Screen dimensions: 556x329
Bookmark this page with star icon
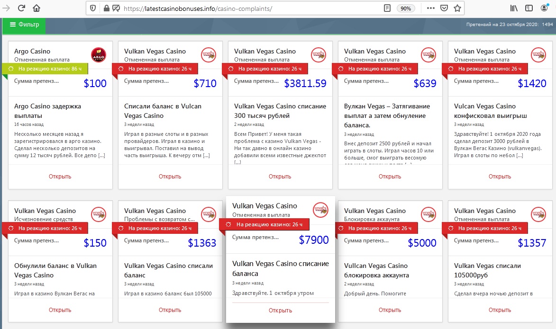(x=457, y=8)
